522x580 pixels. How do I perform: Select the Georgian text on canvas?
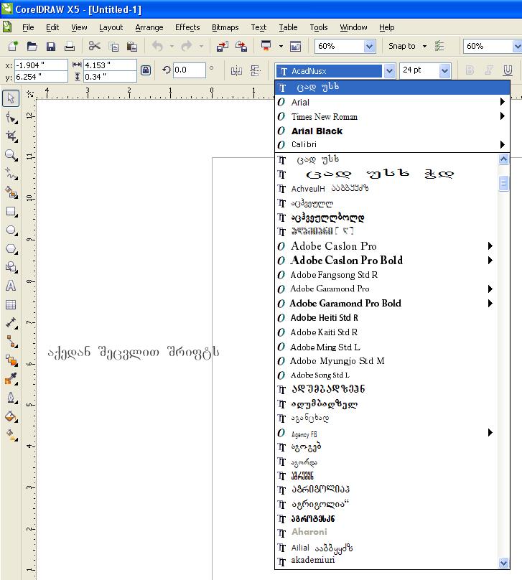pyautogui.click(x=133, y=352)
